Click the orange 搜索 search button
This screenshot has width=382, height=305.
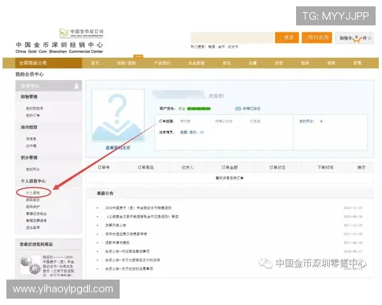(x=286, y=37)
